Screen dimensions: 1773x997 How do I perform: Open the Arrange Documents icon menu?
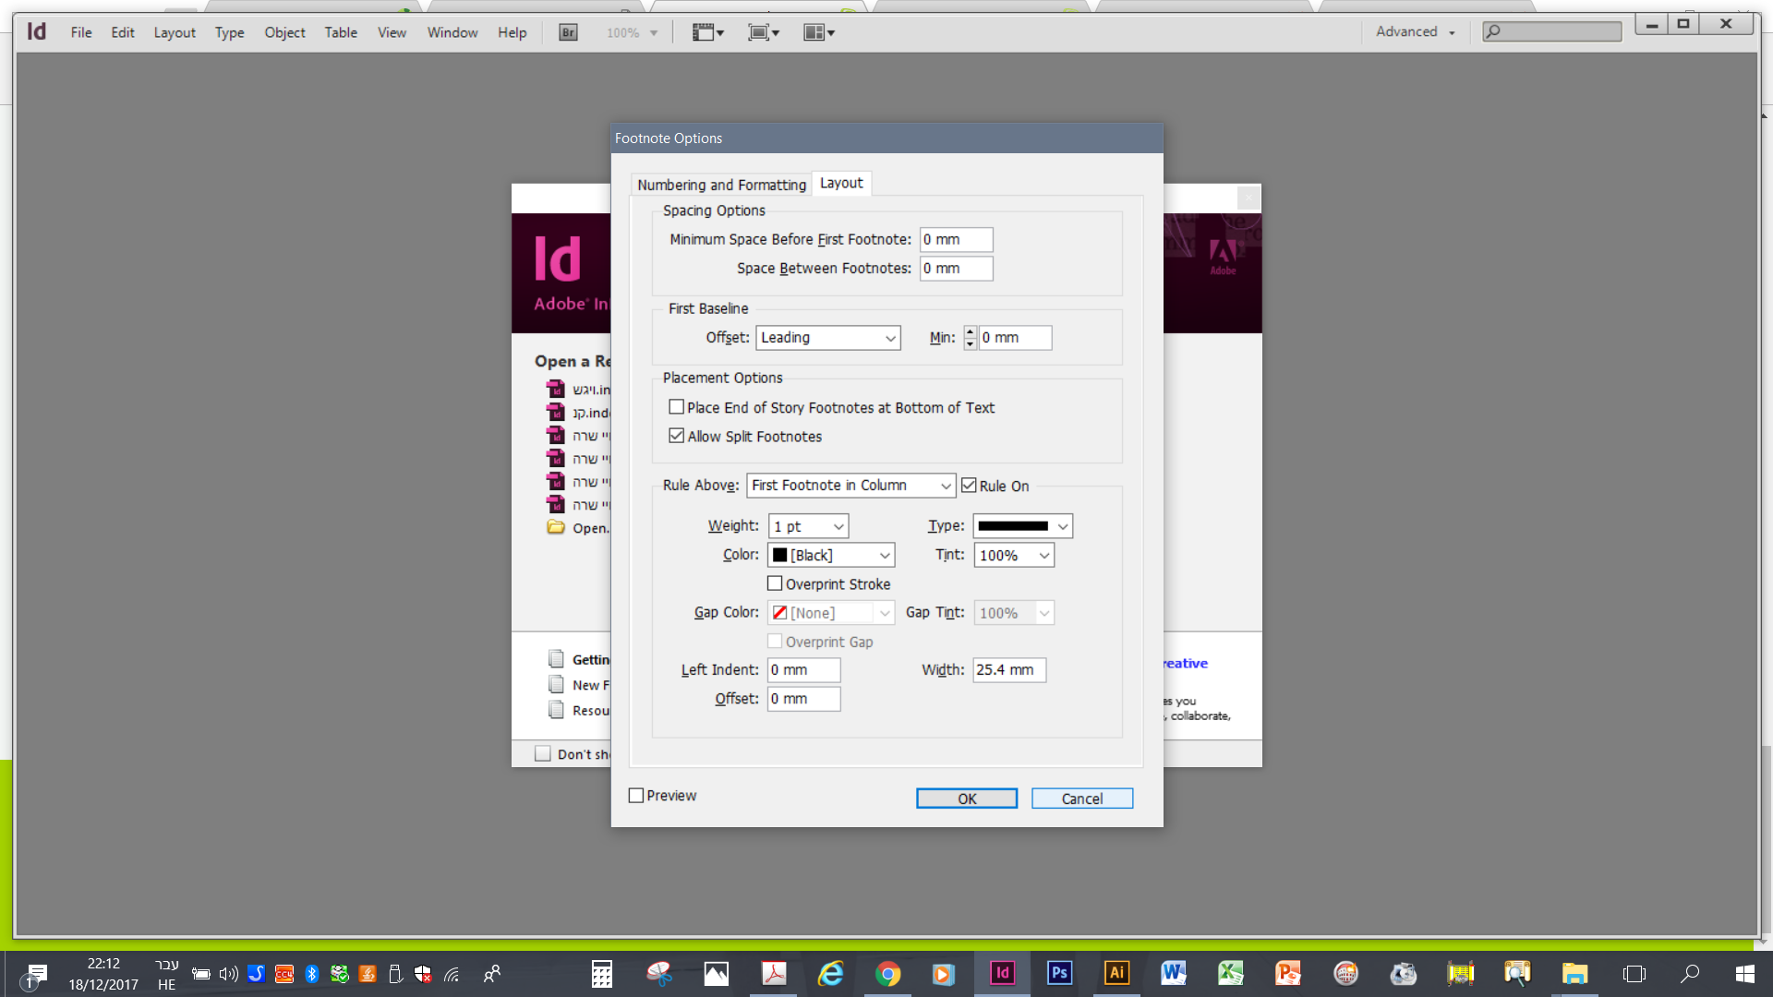(x=819, y=32)
